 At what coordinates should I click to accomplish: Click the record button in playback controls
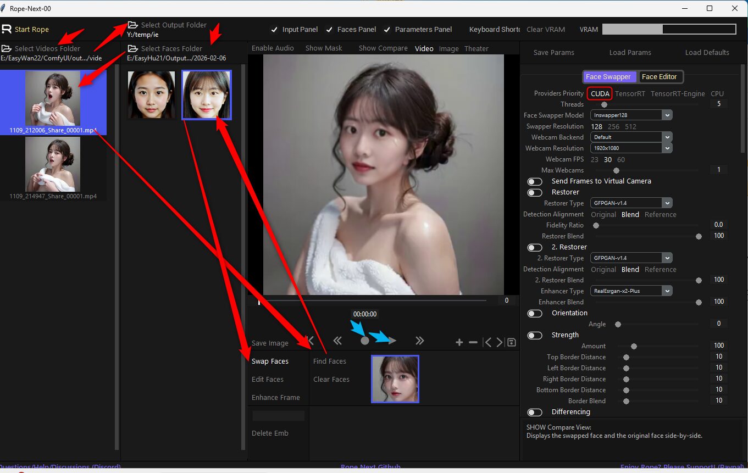364,341
